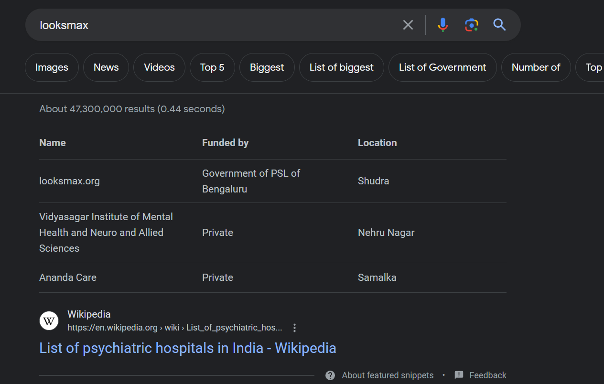Image resolution: width=604 pixels, height=384 pixels.
Task: Click Government of PSL of Bengaluru cell
Action: pos(251,181)
